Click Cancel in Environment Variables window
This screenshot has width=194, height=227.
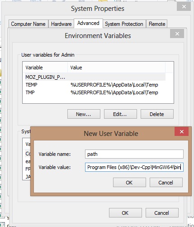point(162,213)
